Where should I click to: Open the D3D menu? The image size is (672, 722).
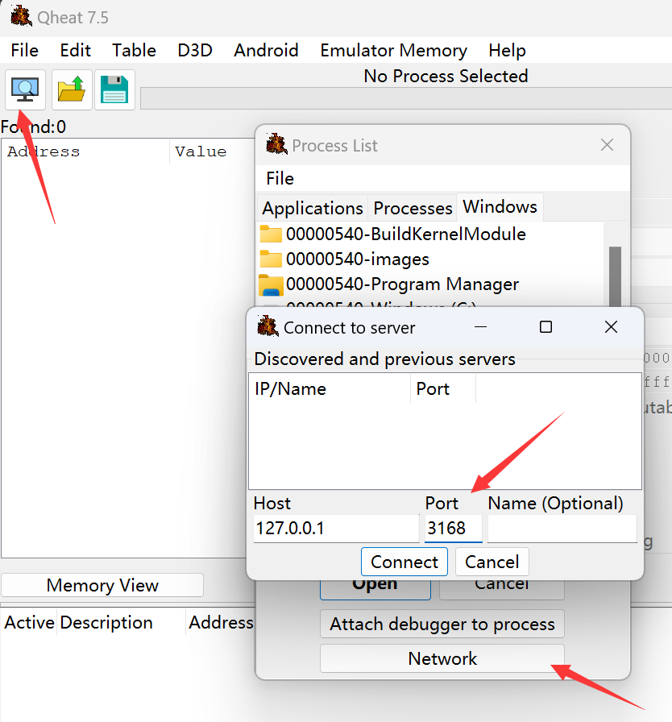pos(195,50)
